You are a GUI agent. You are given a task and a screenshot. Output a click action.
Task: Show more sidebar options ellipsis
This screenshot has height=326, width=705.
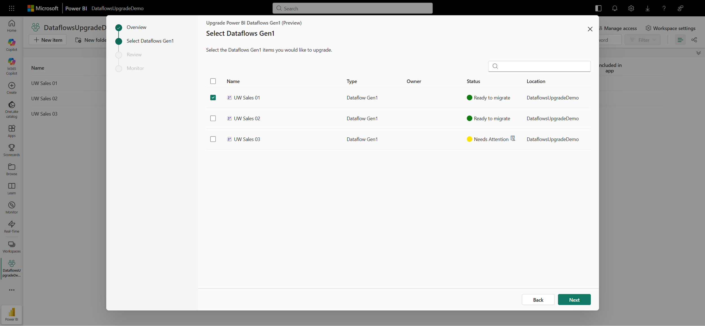coord(12,290)
